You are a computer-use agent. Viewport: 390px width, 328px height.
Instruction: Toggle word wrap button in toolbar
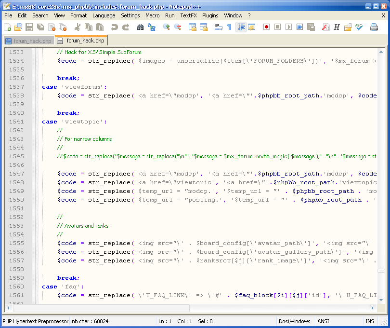pos(218,27)
